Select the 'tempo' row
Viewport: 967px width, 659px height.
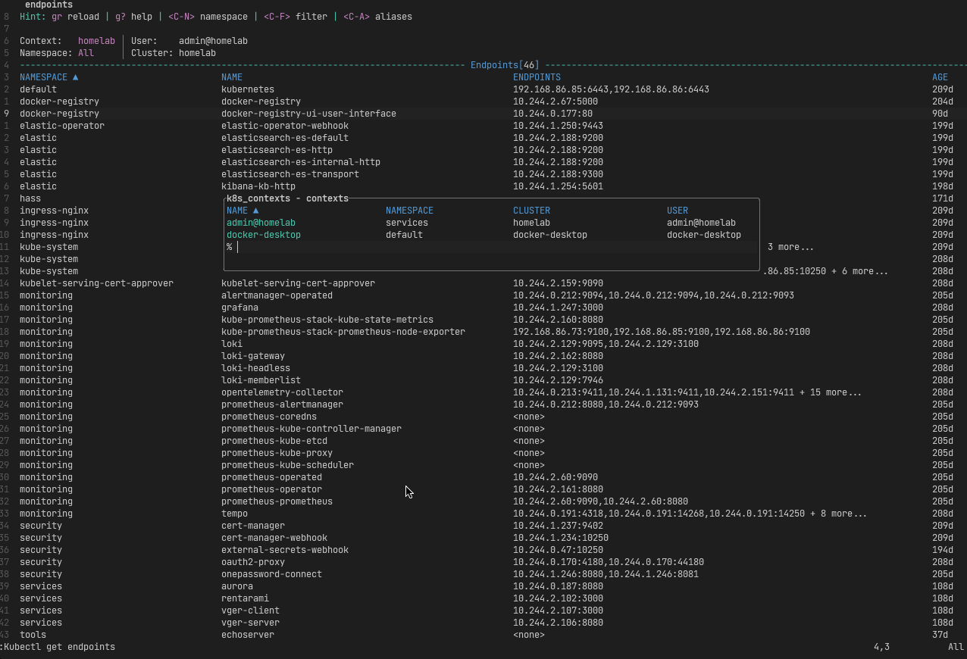[483, 514]
